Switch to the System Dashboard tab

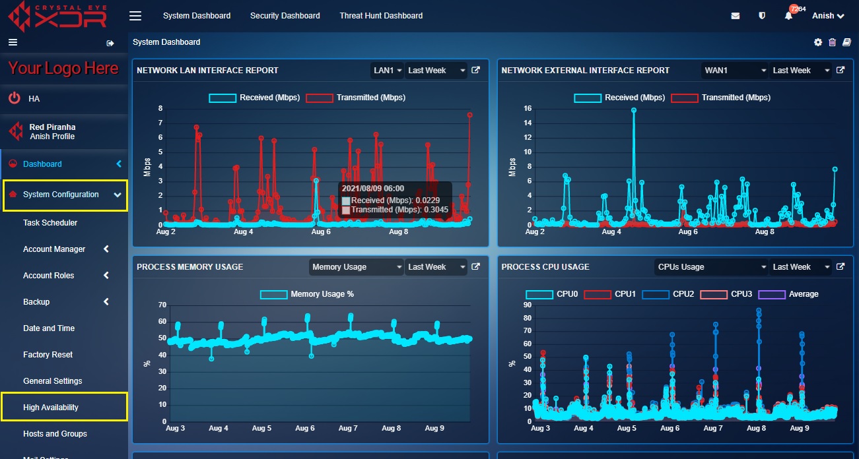click(x=197, y=16)
